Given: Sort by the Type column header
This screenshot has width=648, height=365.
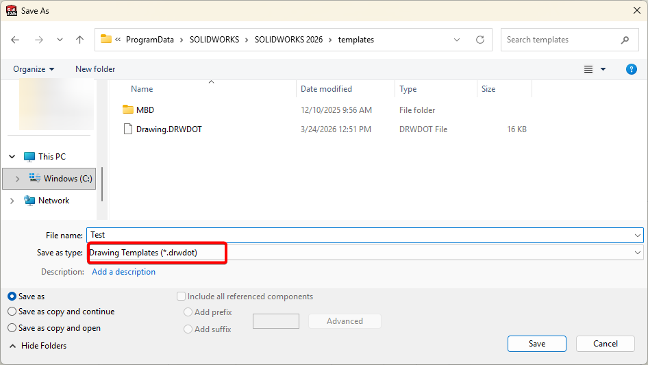Looking at the screenshot, I should click(x=408, y=89).
